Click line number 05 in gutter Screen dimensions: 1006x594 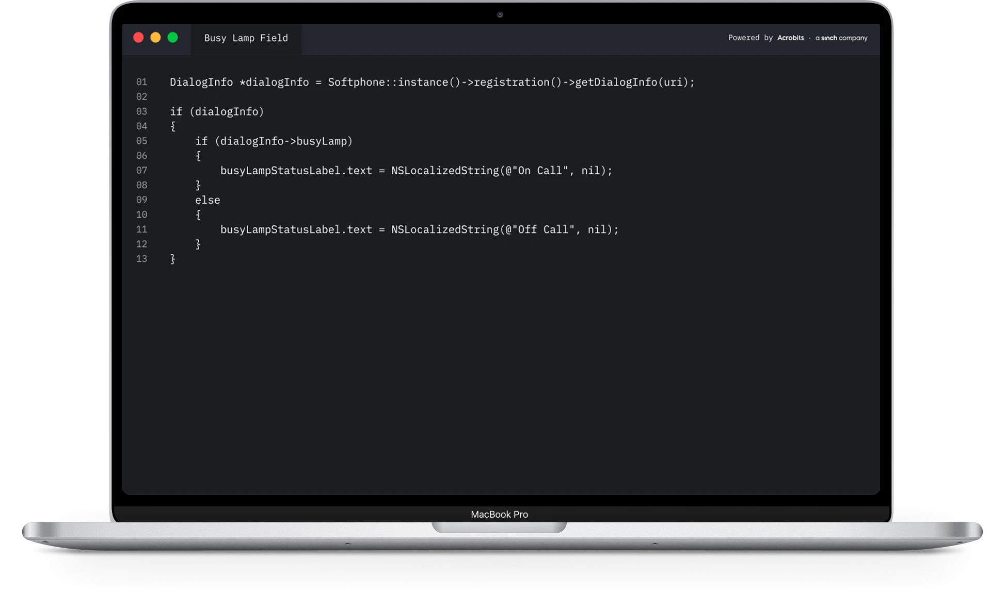(141, 141)
